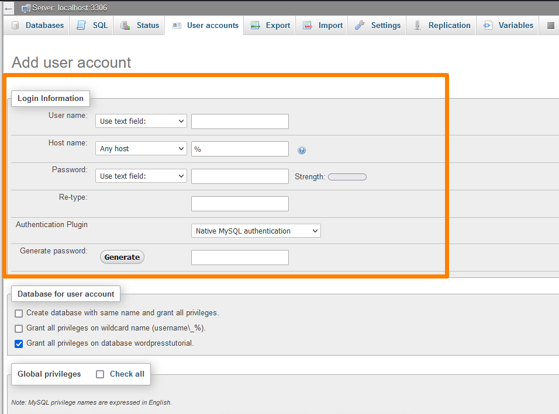Click the server monitor icon

pyautogui.click(x=26, y=8)
